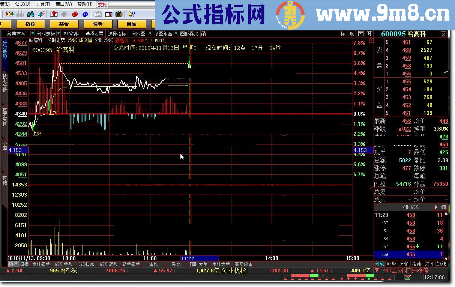Screen dimensions: 455x287
Task: Select the 基本资料 vertical side tab
Action: pos(4,117)
